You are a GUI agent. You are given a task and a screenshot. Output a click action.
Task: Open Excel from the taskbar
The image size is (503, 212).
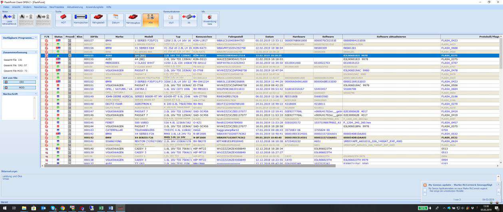pos(100,208)
